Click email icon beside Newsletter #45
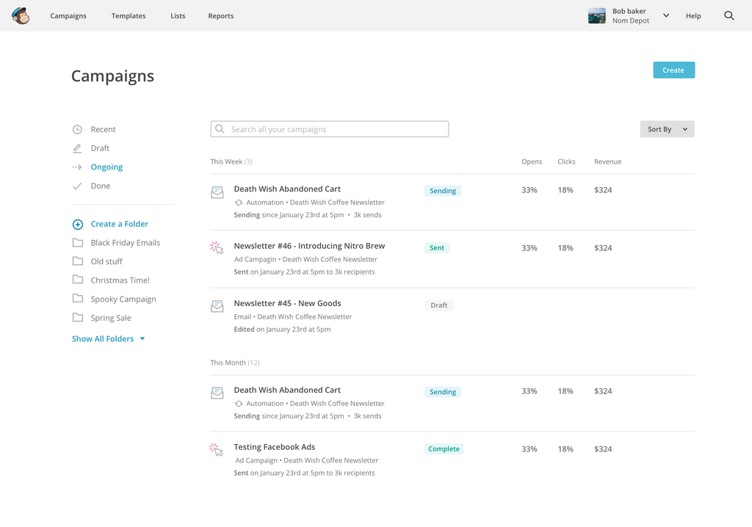The image size is (752, 527). click(x=217, y=306)
